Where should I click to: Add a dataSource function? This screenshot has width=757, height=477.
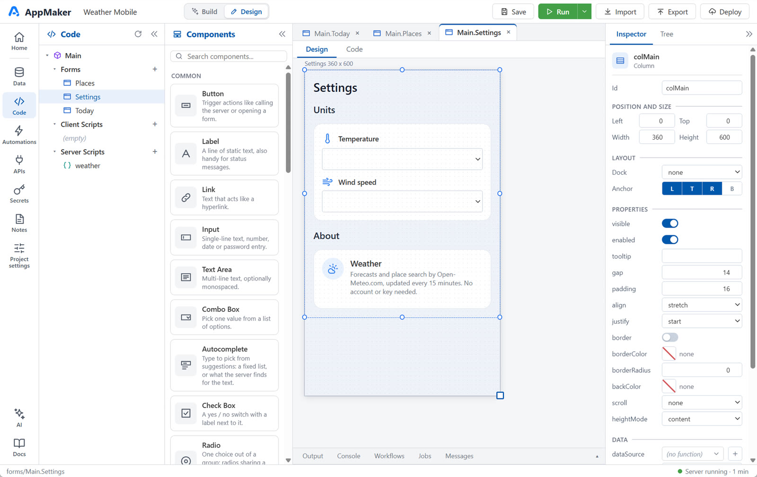click(x=735, y=454)
